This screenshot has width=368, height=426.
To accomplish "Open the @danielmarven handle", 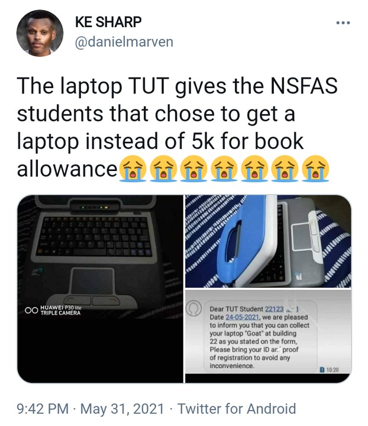I will coord(124,42).
